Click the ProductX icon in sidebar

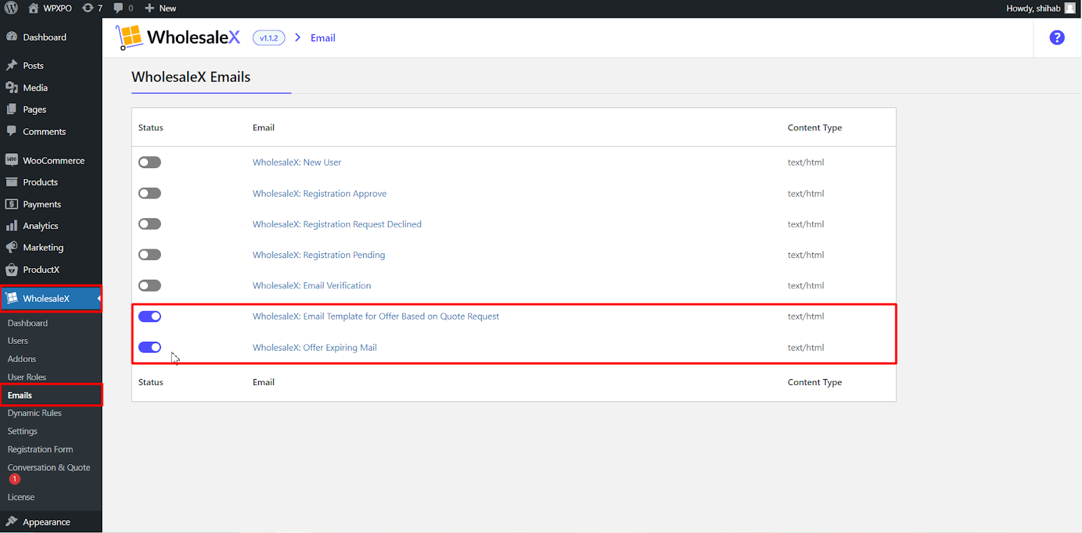[11, 270]
